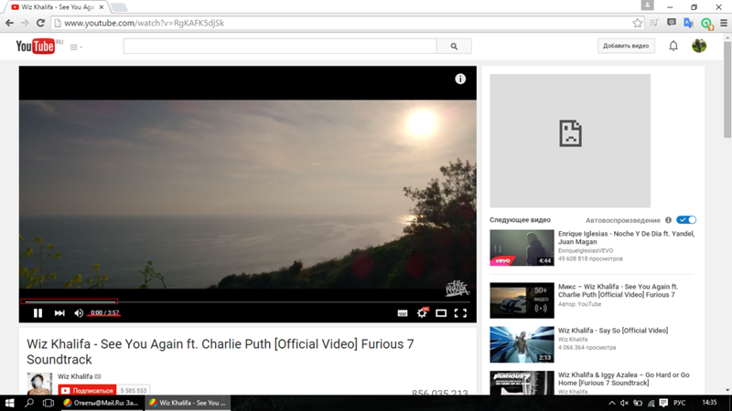
Task: Bookmark this page with the star
Action: tap(638, 23)
